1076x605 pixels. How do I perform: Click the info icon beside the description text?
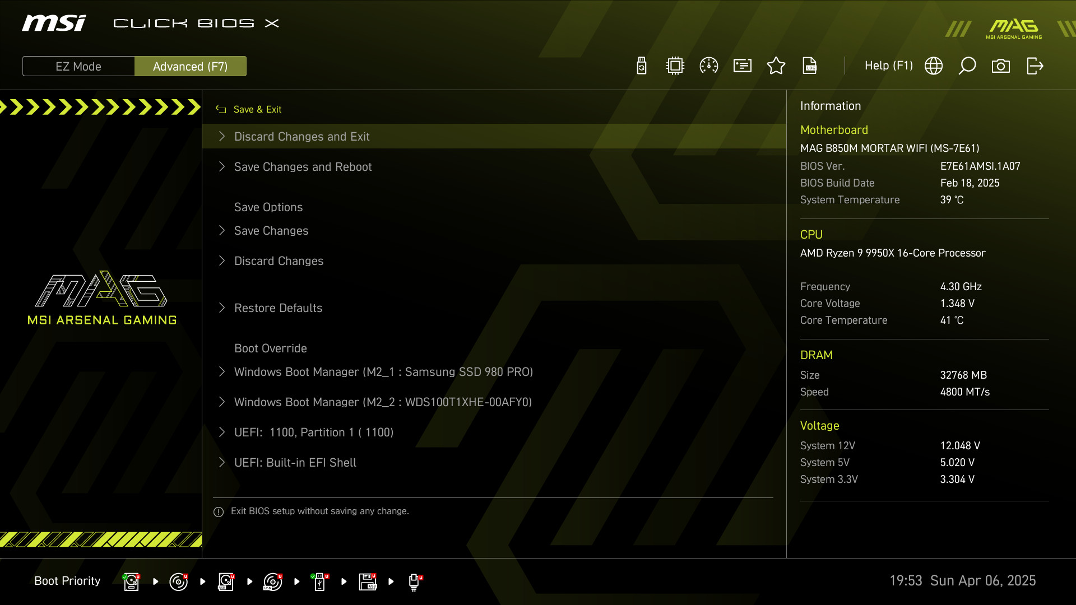(x=219, y=511)
